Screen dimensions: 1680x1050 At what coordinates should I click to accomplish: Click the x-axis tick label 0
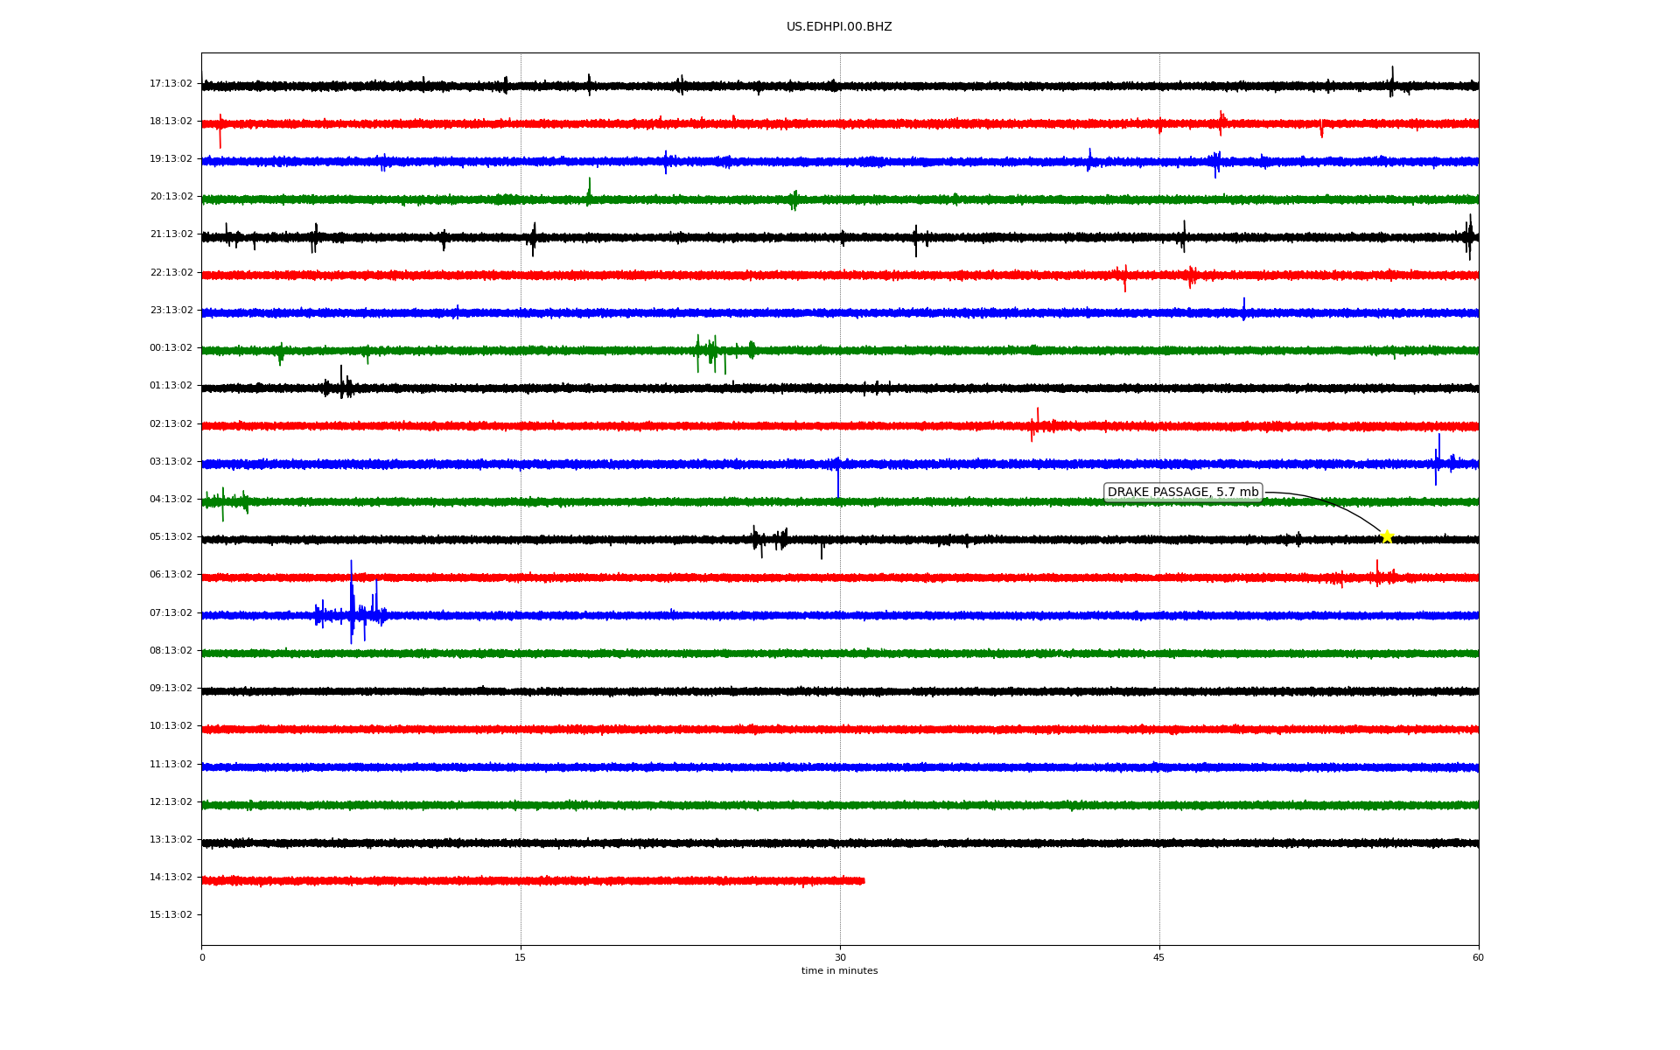[202, 958]
